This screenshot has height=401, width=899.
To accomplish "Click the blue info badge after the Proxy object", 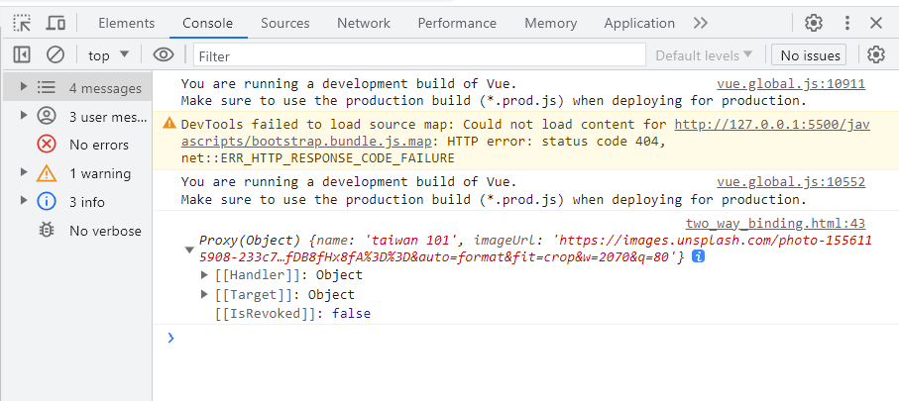I will tap(698, 256).
